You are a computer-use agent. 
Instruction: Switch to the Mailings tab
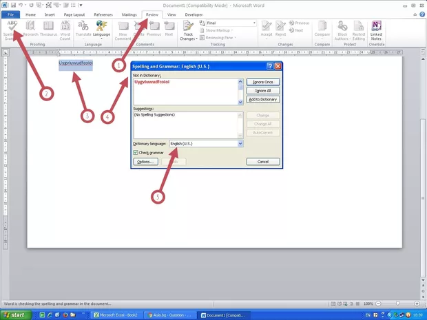click(x=129, y=14)
